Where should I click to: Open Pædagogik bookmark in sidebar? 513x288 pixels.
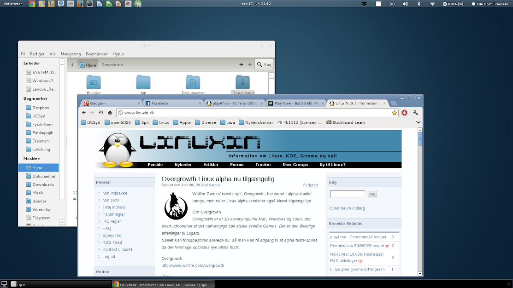pos(39,132)
